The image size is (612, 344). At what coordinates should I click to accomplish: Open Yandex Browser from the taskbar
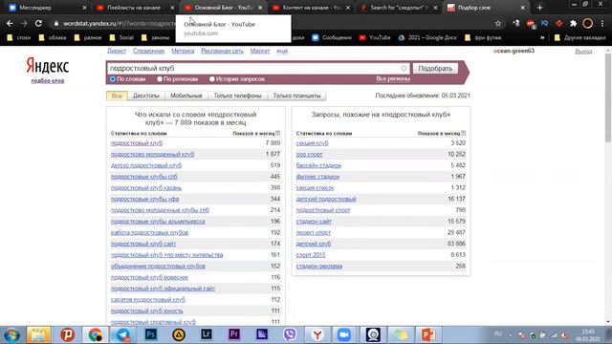317,334
